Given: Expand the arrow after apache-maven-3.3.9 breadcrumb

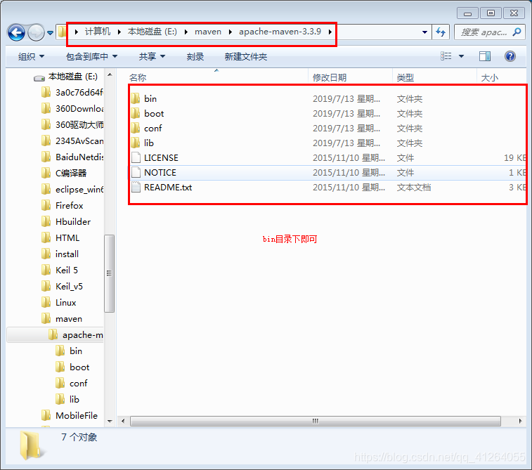Looking at the screenshot, I should (x=330, y=32).
